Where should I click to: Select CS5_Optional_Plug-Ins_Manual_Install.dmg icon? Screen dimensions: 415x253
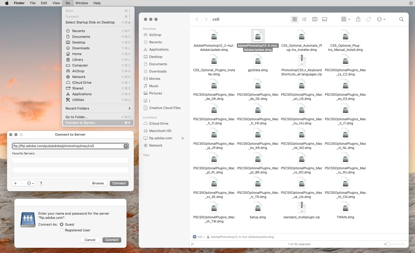coord(345,36)
